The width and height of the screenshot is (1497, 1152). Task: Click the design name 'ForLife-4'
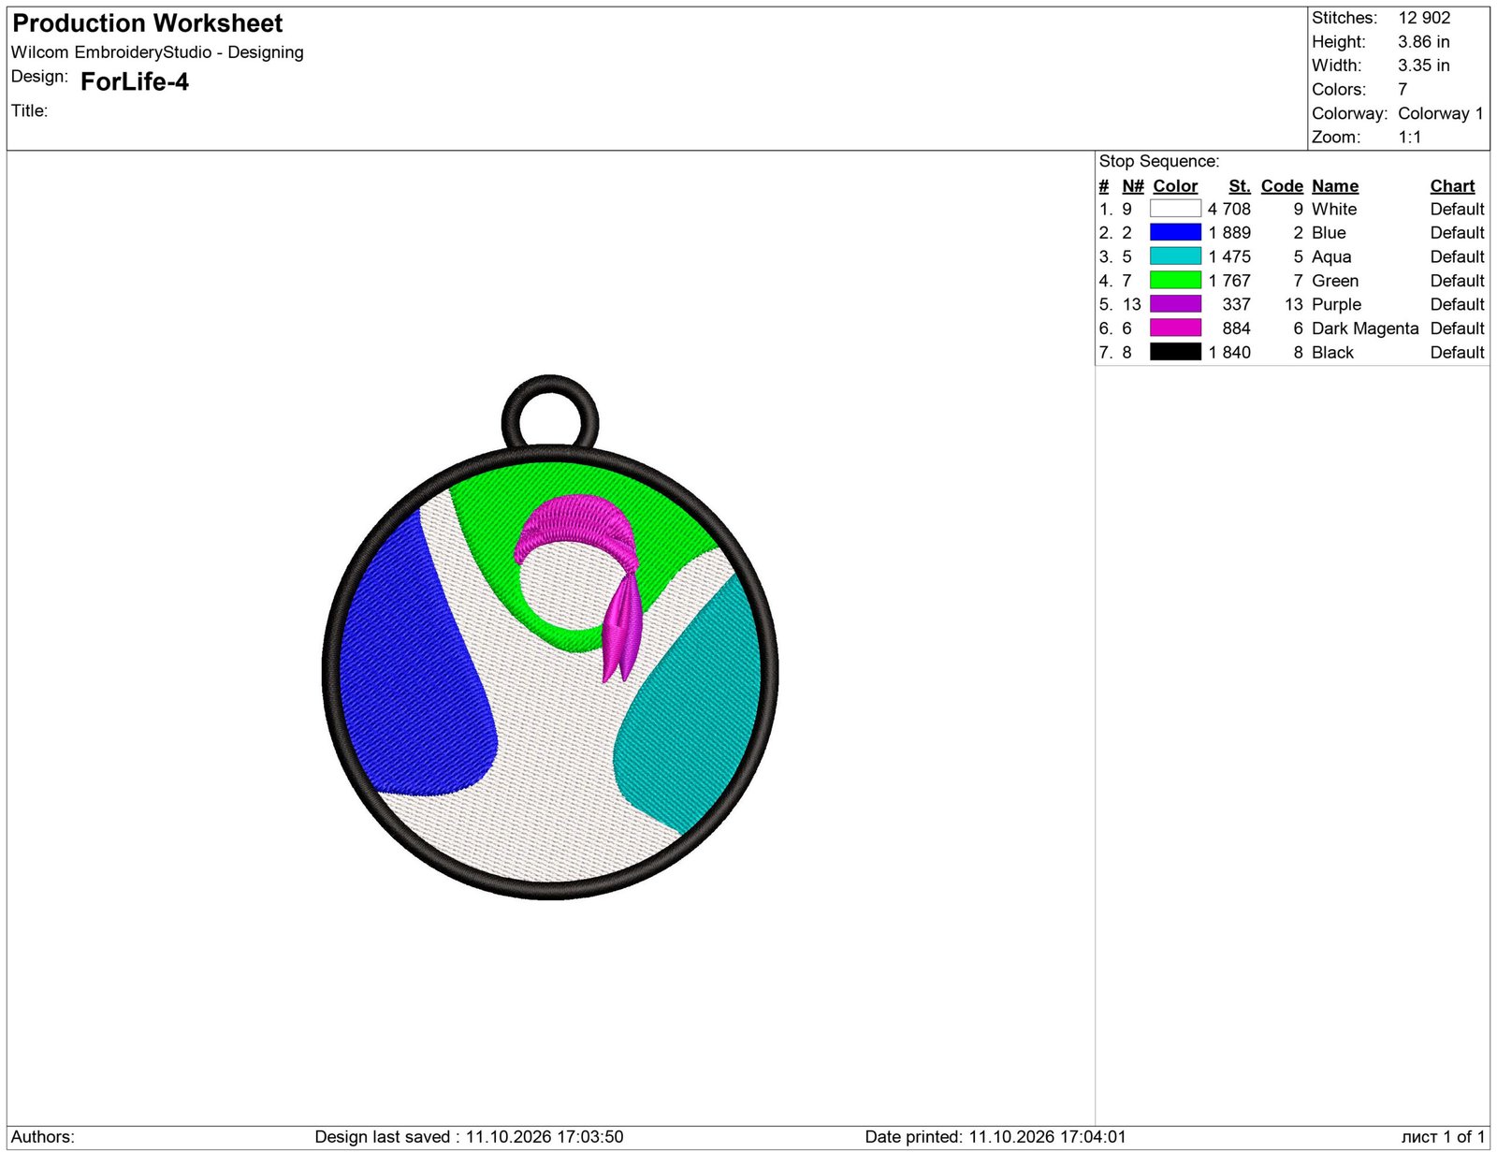pos(135,82)
